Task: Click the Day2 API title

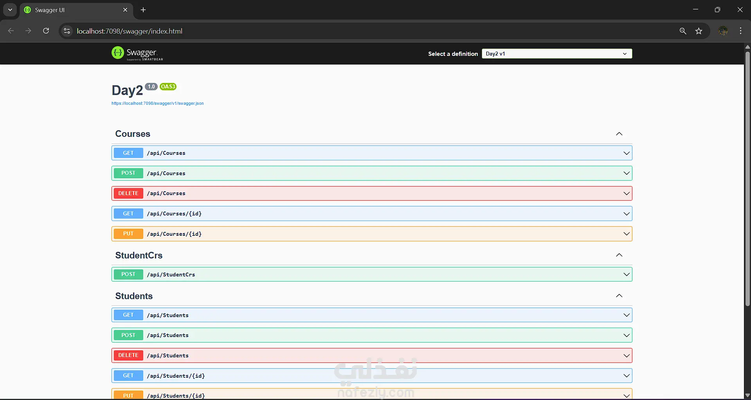Action: tap(127, 90)
